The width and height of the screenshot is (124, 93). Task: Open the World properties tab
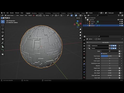(84, 54)
